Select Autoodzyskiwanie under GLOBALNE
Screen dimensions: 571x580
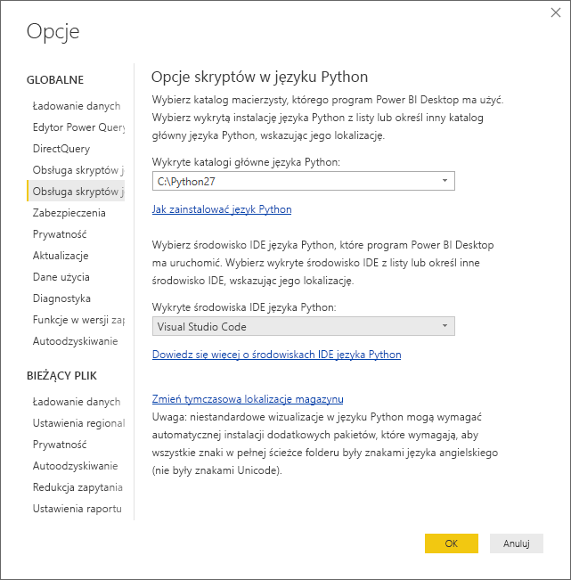click(x=76, y=341)
